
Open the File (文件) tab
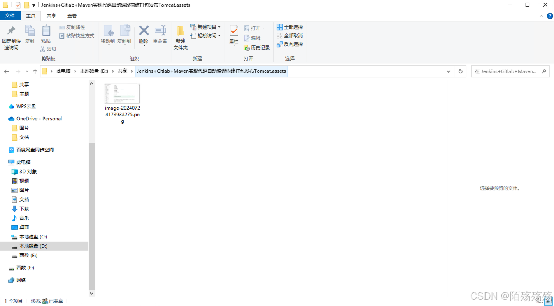point(10,16)
